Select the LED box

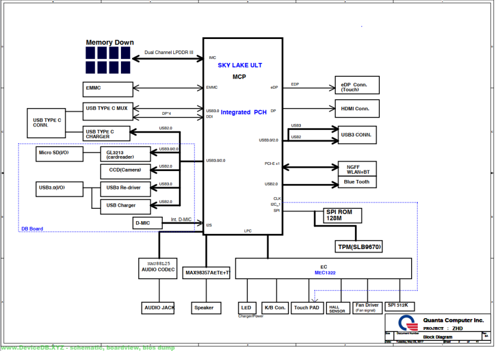coord(247,308)
